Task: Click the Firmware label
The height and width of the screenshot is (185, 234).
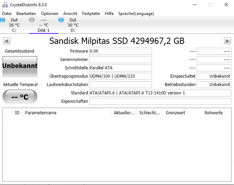Action: click(79, 51)
